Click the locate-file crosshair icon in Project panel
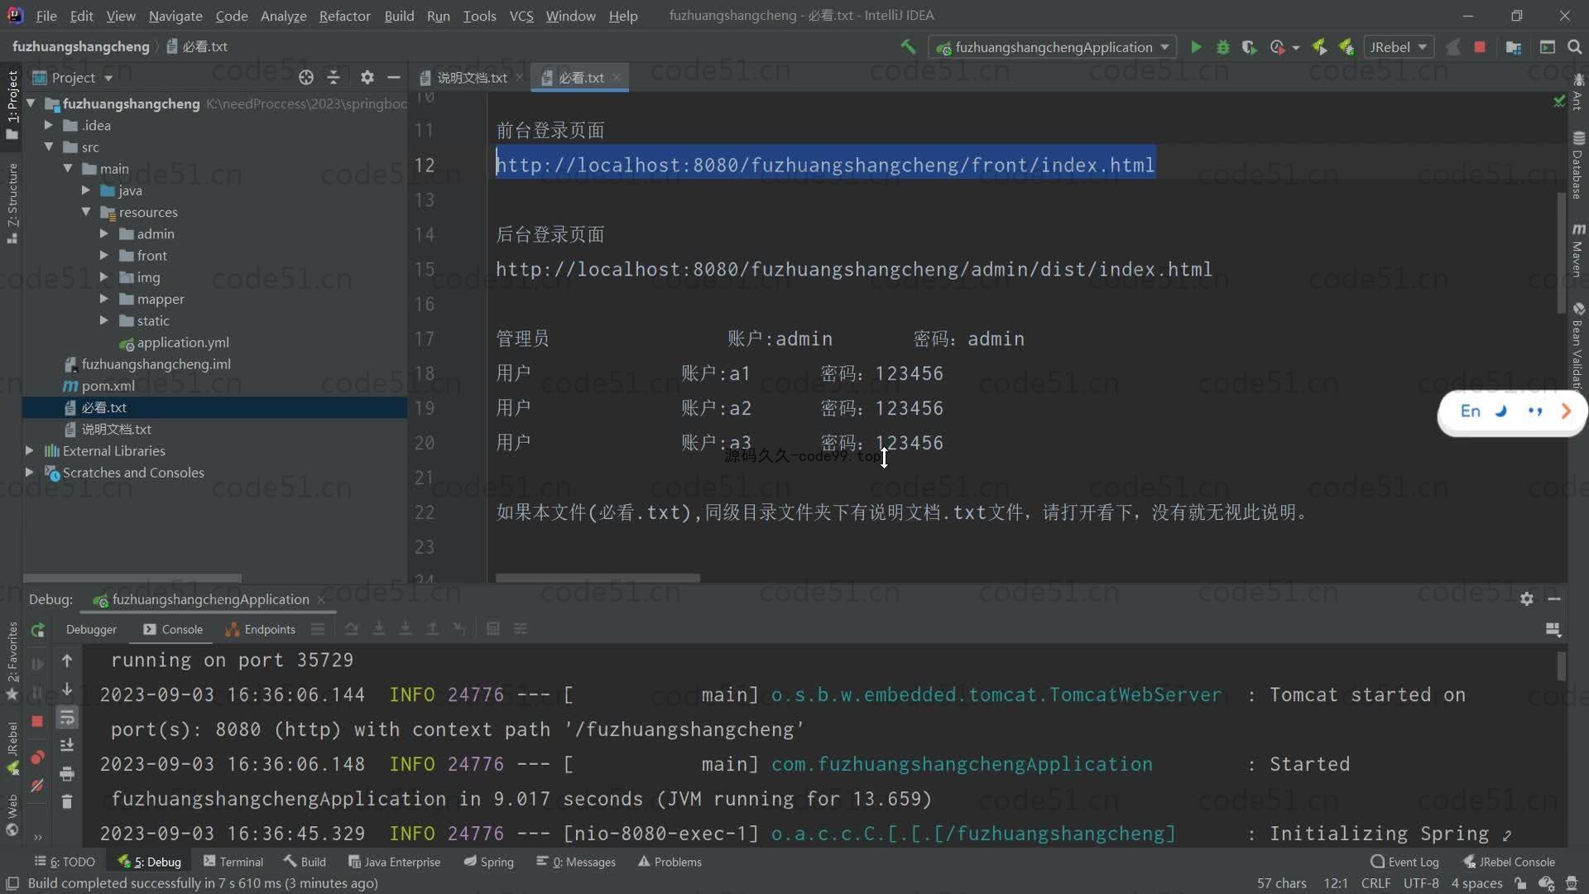Viewport: 1589px width, 894px height. (x=306, y=77)
